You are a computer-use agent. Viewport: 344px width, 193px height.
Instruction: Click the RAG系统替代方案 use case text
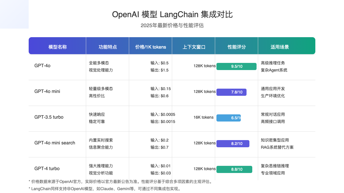[x=277, y=147]
